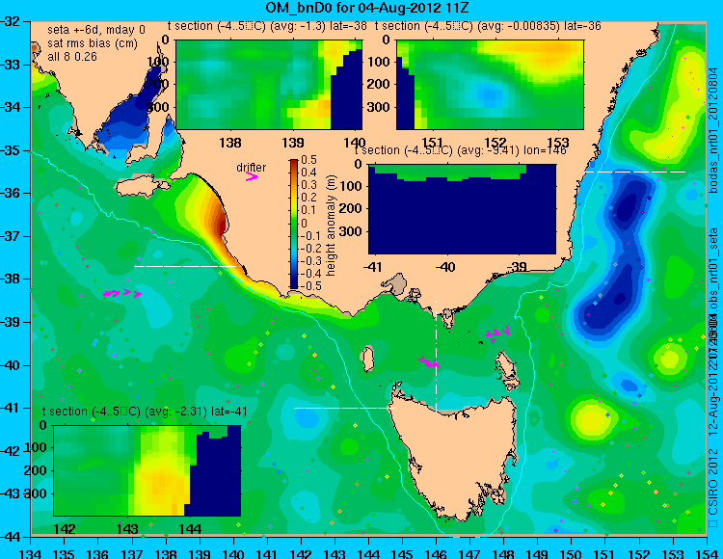723x559 pixels.
Task: Open the lat=-41 temperature section inset
Action: 147,470
